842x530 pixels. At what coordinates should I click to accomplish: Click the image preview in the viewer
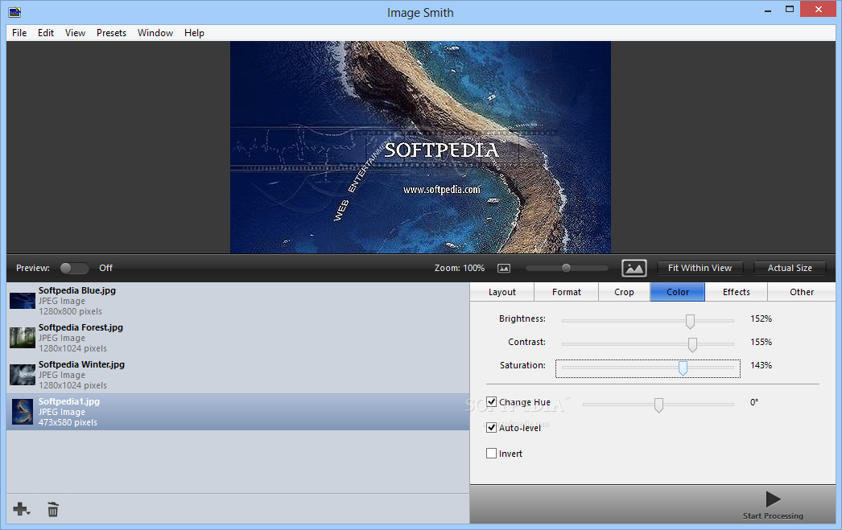coord(420,147)
